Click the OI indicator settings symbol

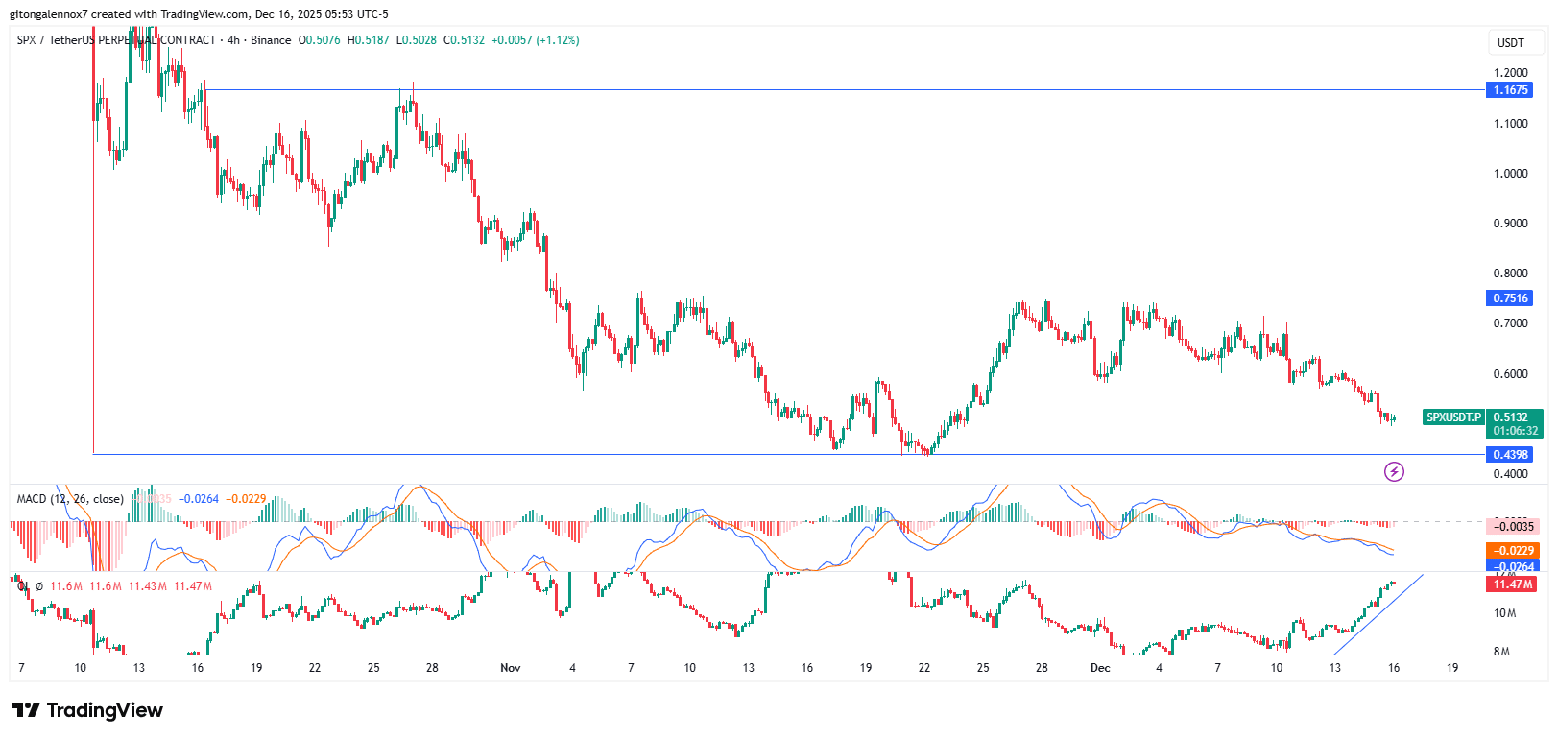(x=39, y=586)
